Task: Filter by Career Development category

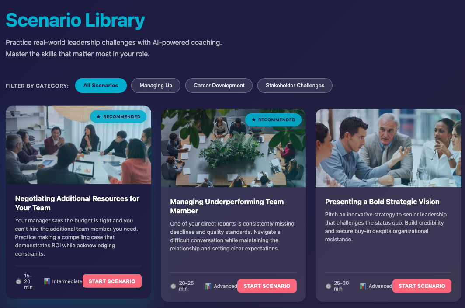Action: click(219, 86)
